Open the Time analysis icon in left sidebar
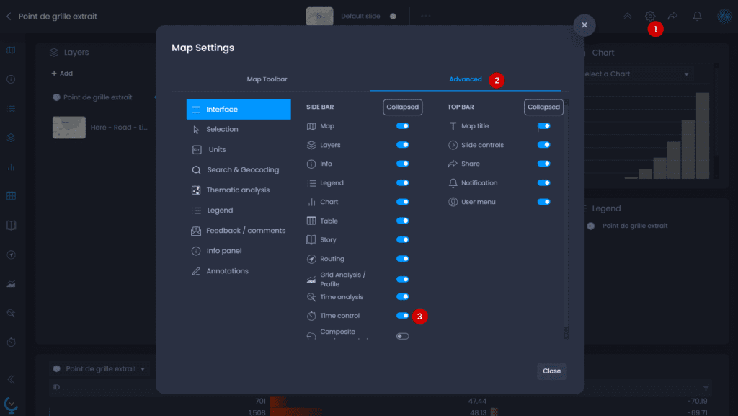738x416 pixels. pyautogui.click(x=11, y=313)
